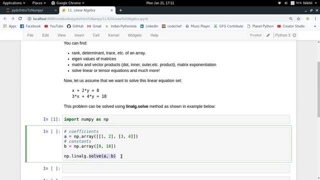320x180 pixels.
Task: Click the empty cell below the solve cell
Action: [176, 168]
